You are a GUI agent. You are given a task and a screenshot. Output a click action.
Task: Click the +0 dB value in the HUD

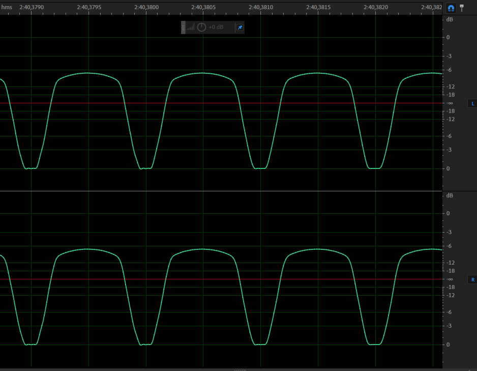(216, 27)
